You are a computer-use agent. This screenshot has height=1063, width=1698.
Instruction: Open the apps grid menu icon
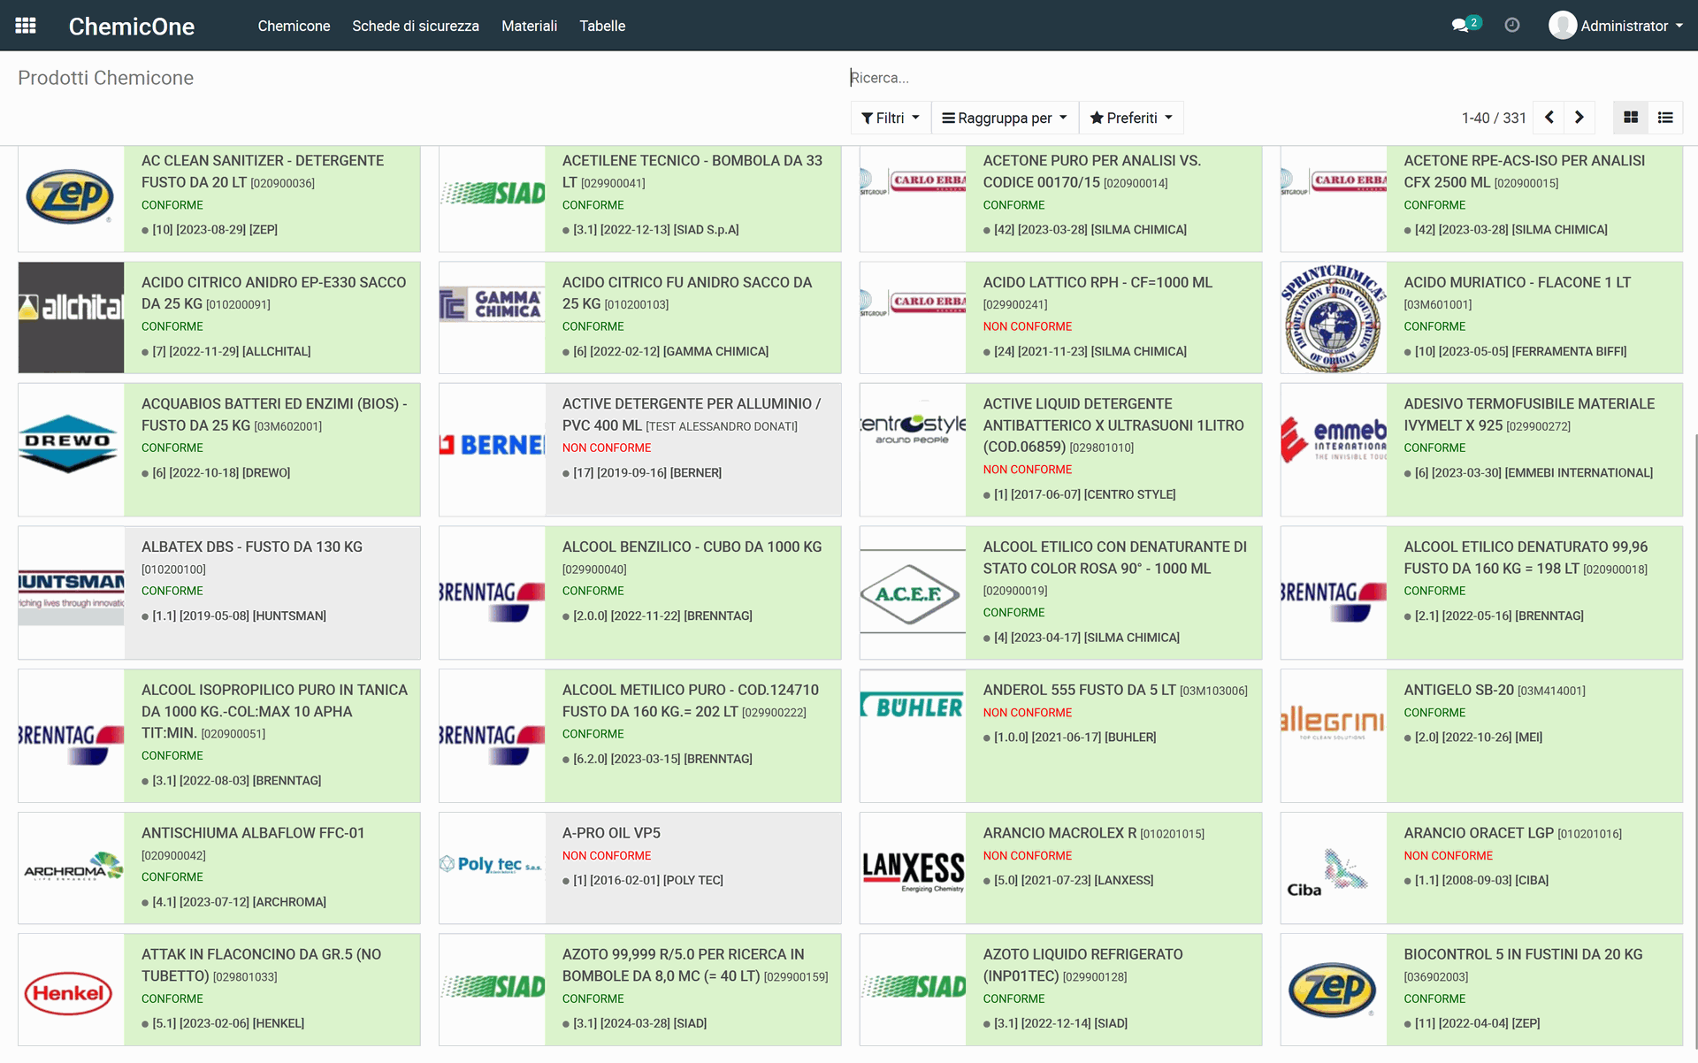click(26, 26)
